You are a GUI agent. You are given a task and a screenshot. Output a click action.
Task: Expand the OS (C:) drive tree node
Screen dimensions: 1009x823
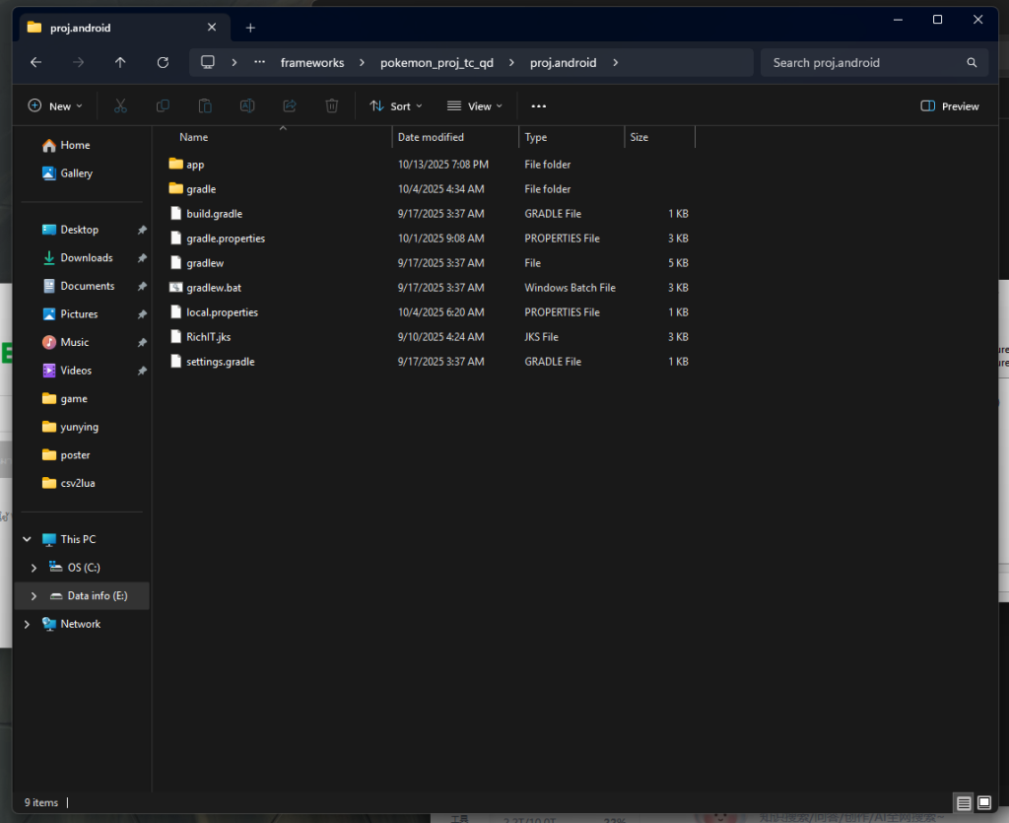click(x=34, y=568)
